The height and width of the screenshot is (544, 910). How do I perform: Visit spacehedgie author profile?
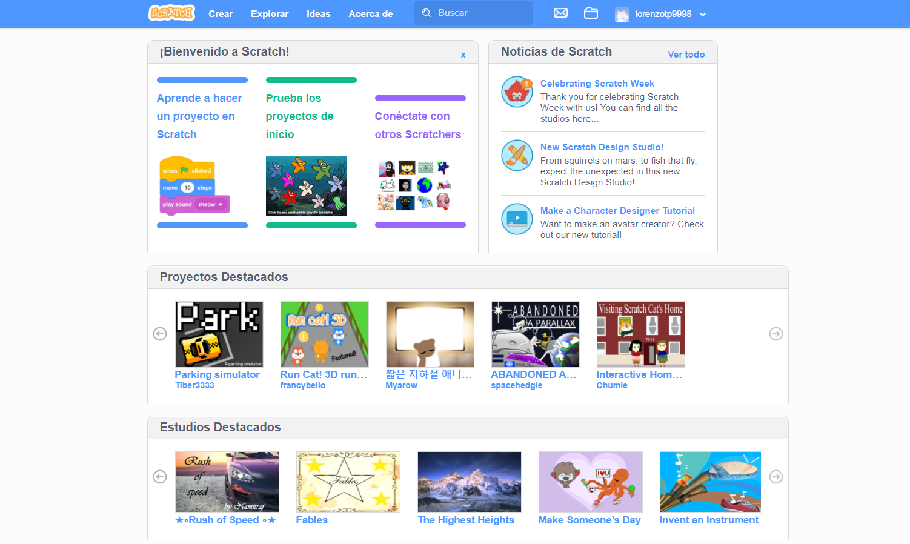pyautogui.click(x=517, y=385)
